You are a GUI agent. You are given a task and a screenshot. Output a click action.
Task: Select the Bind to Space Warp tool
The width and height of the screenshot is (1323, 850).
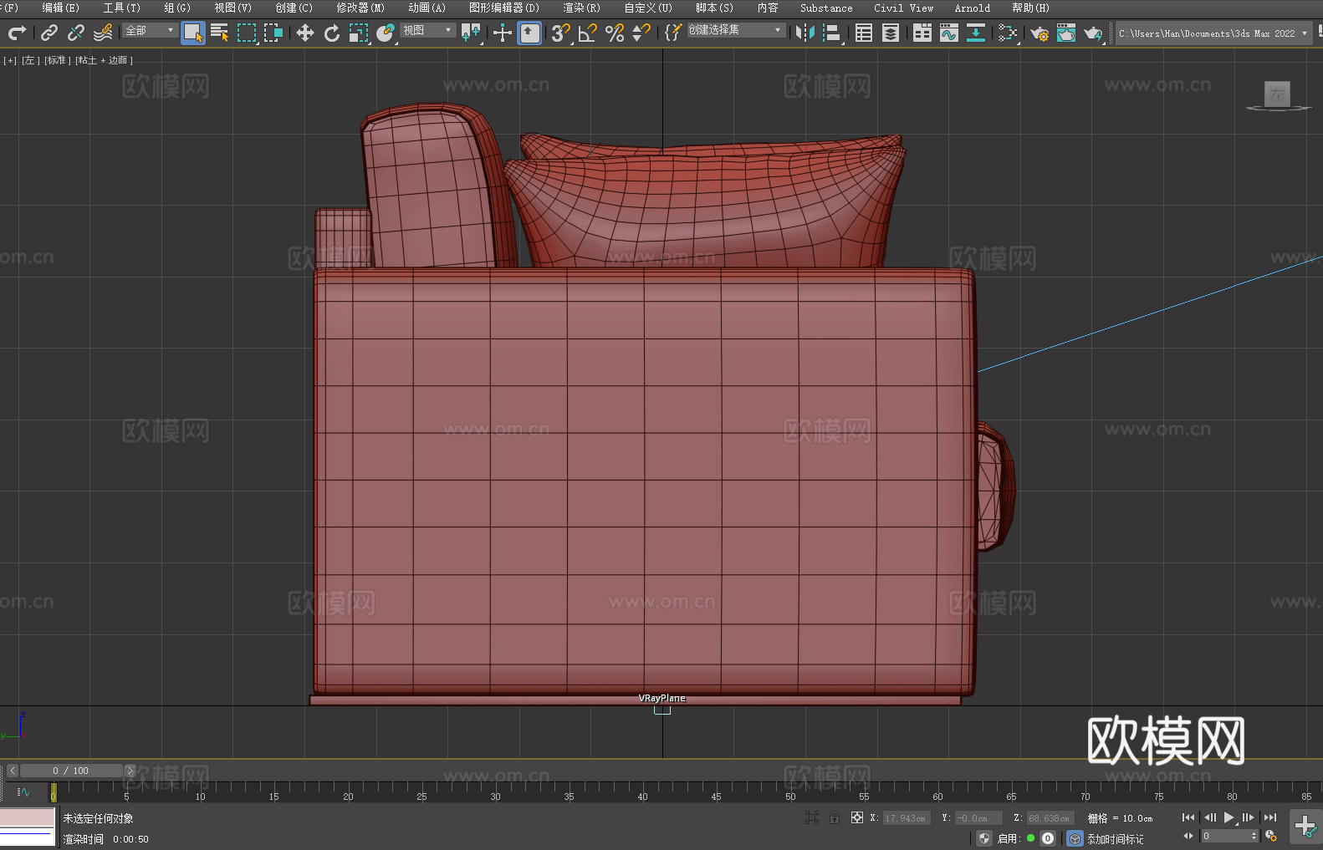pos(103,33)
